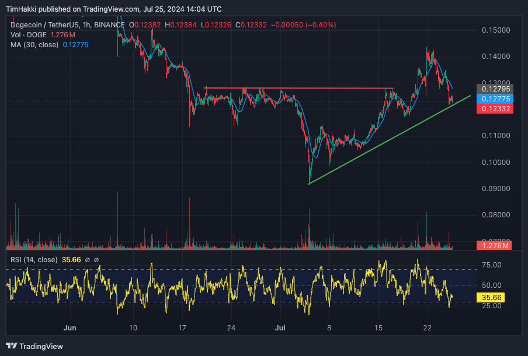The width and height of the screenshot is (528, 356).
Task: Select the green ascending trendline
Action: click(x=390, y=140)
